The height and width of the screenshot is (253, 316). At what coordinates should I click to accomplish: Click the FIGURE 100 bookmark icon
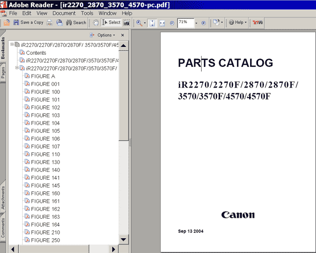click(27, 92)
